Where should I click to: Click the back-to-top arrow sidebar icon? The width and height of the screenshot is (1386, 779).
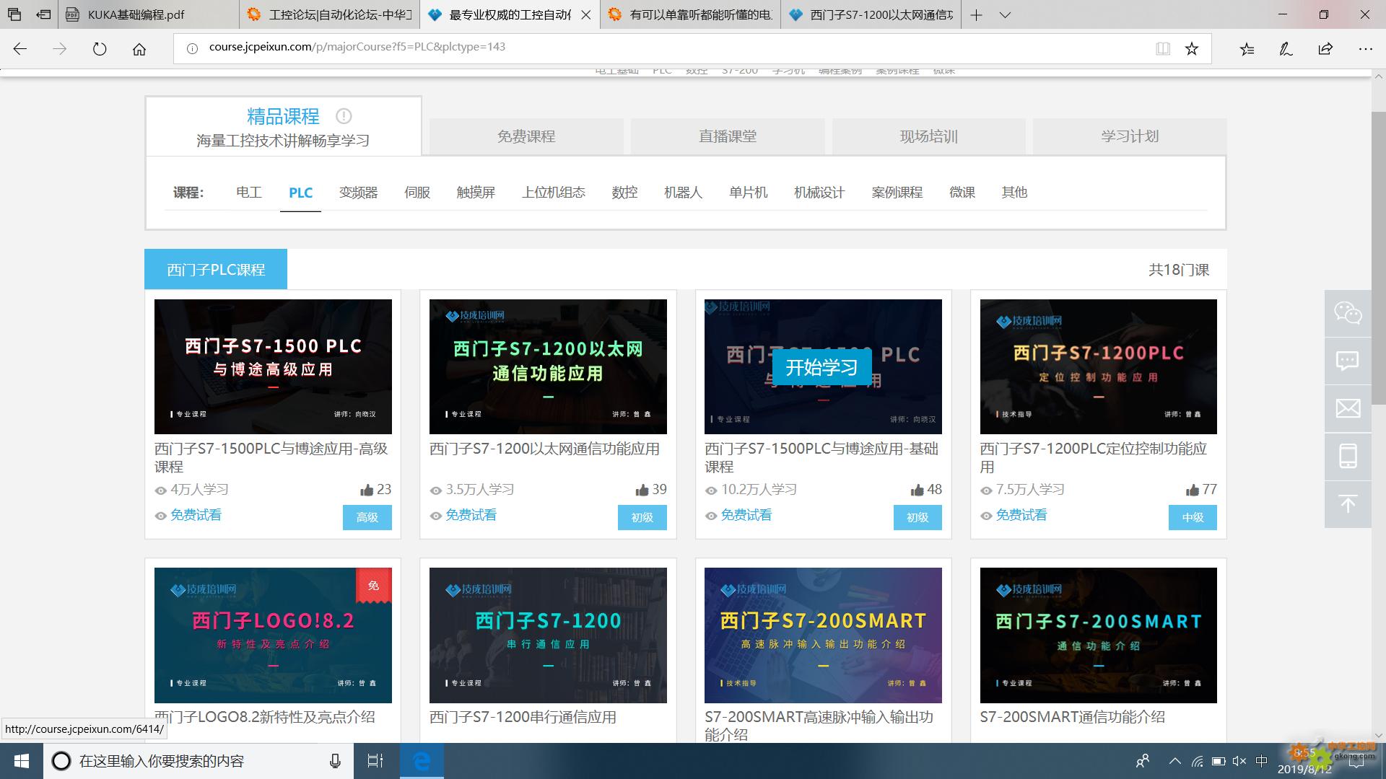pos(1348,503)
